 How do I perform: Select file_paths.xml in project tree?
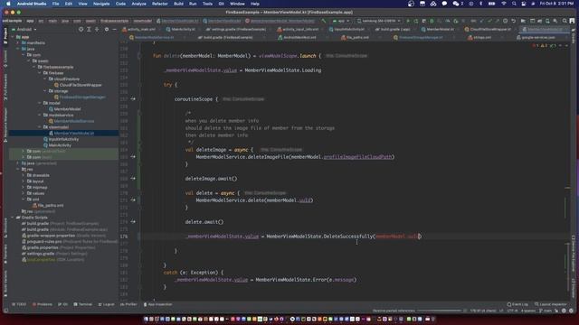tap(48, 205)
